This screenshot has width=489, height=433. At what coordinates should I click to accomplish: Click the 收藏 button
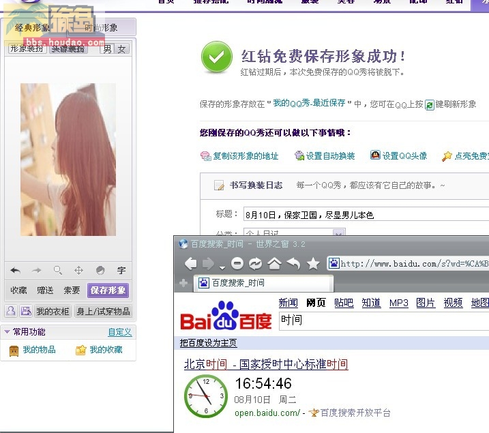[x=18, y=290]
